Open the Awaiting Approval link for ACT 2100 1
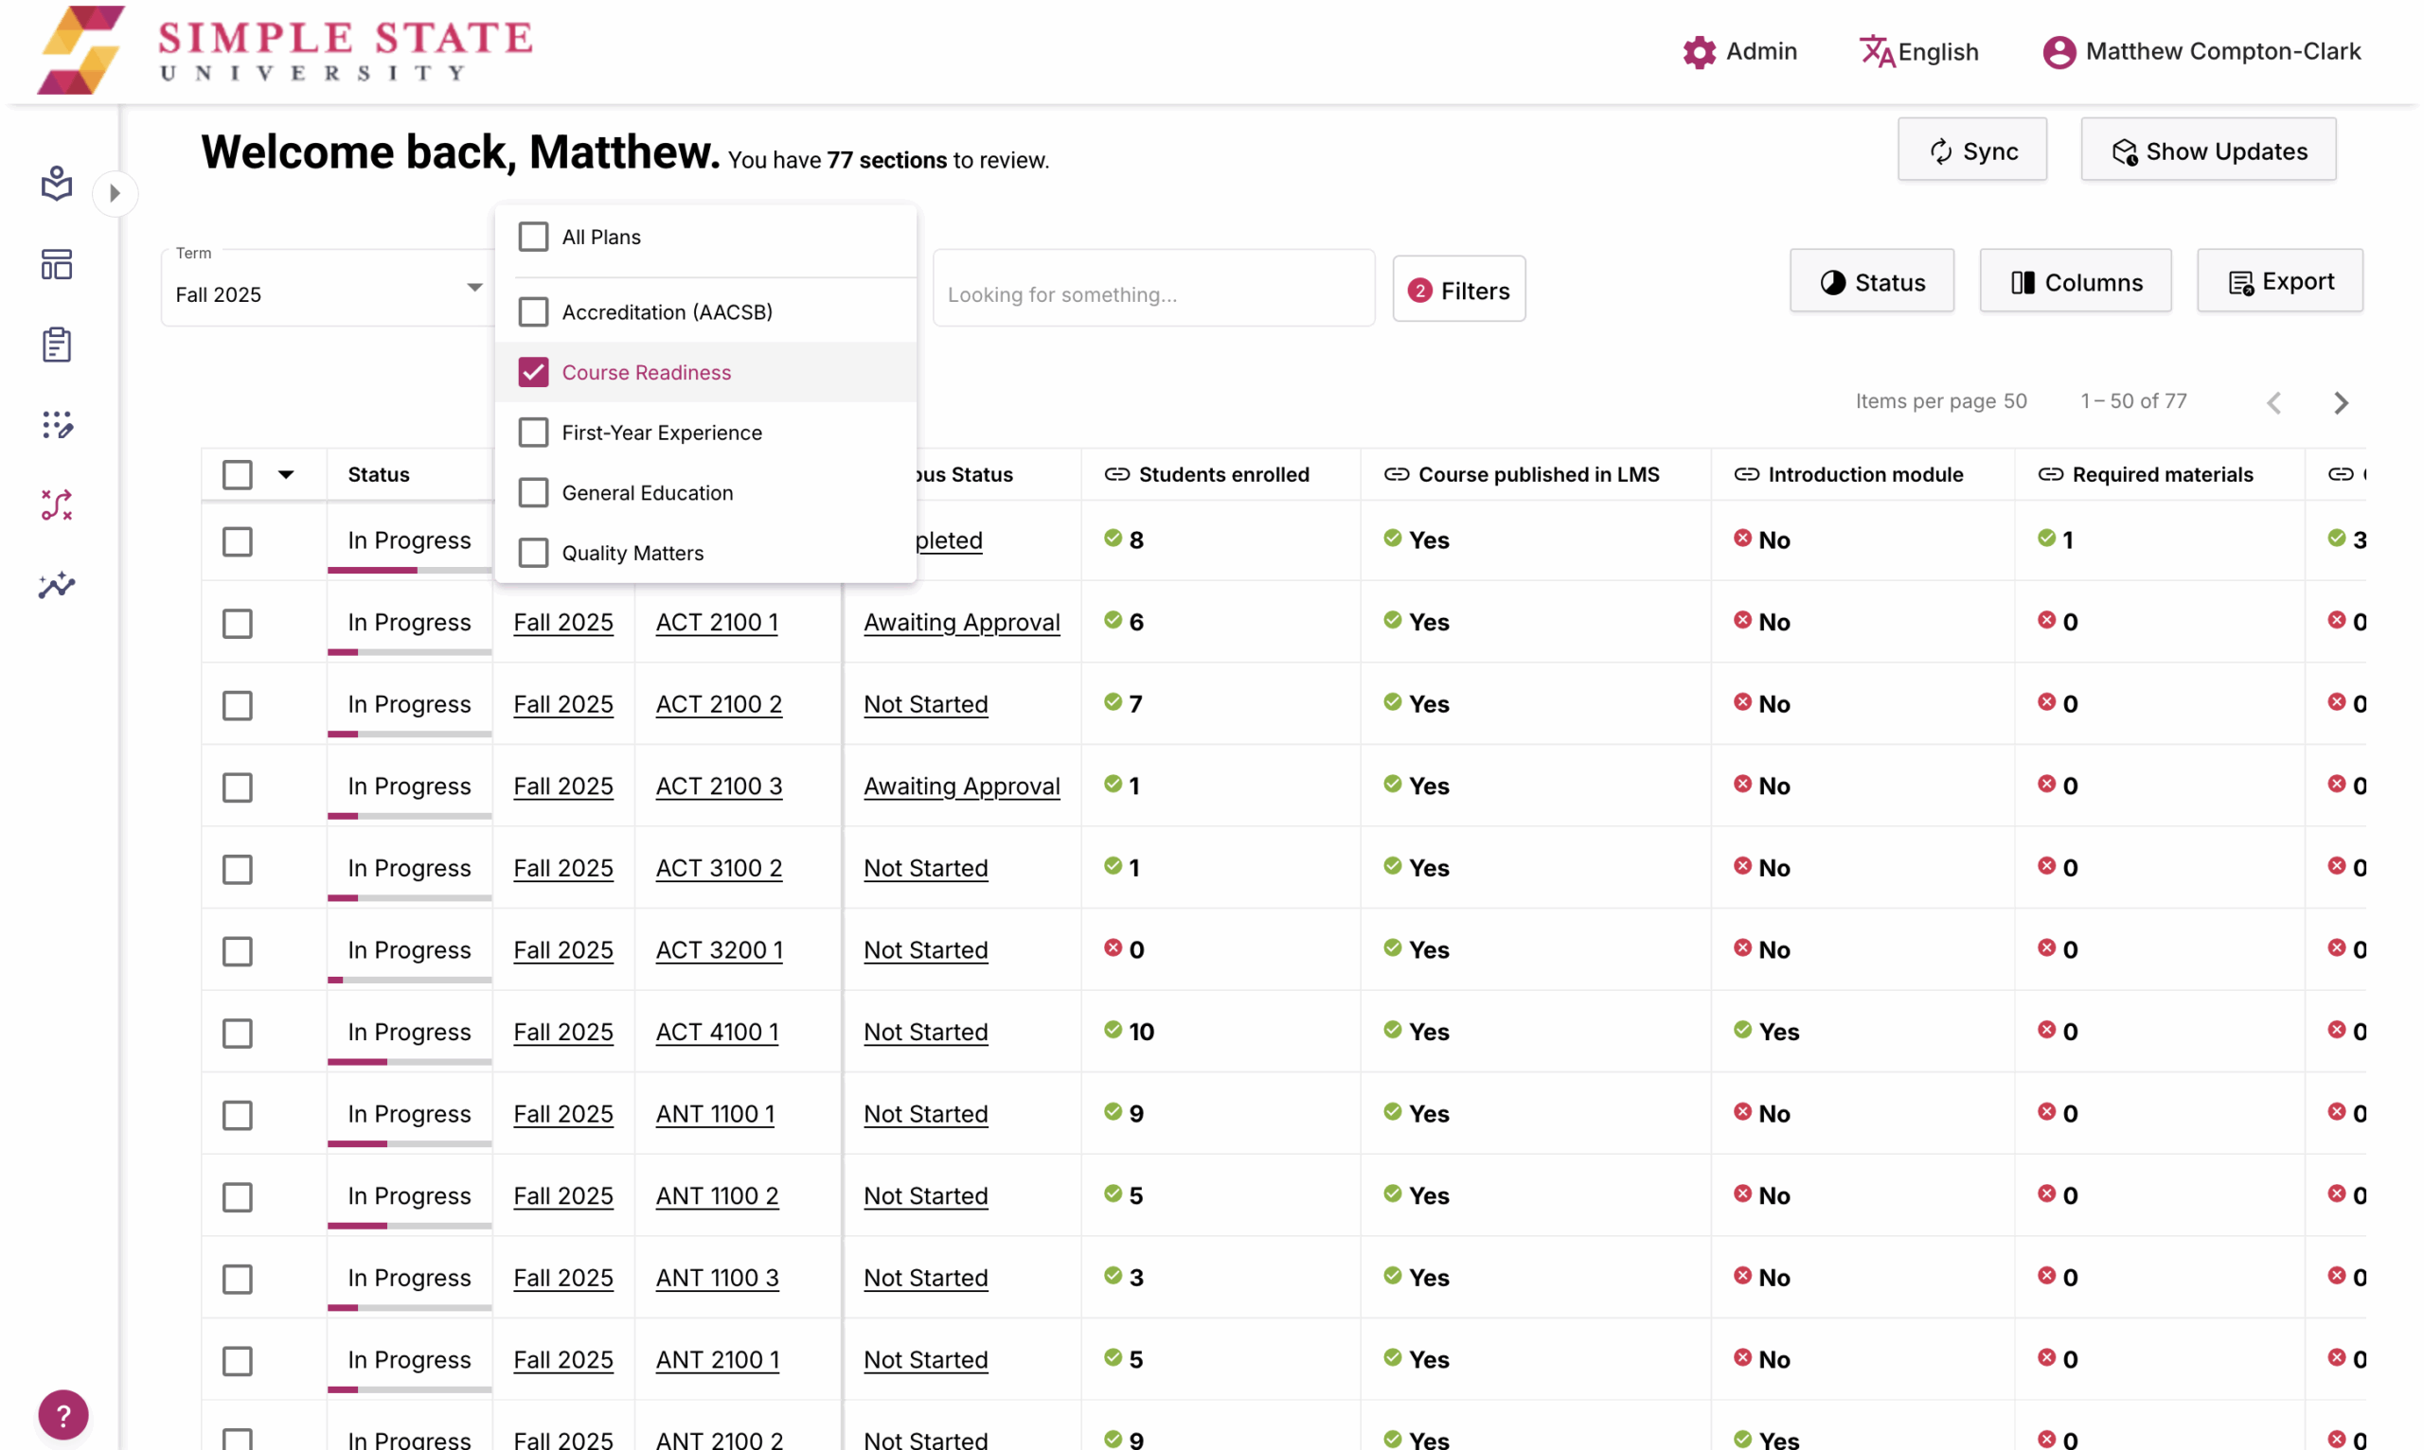This screenshot has width=2424, height=1450. click(x=961, y=622)
